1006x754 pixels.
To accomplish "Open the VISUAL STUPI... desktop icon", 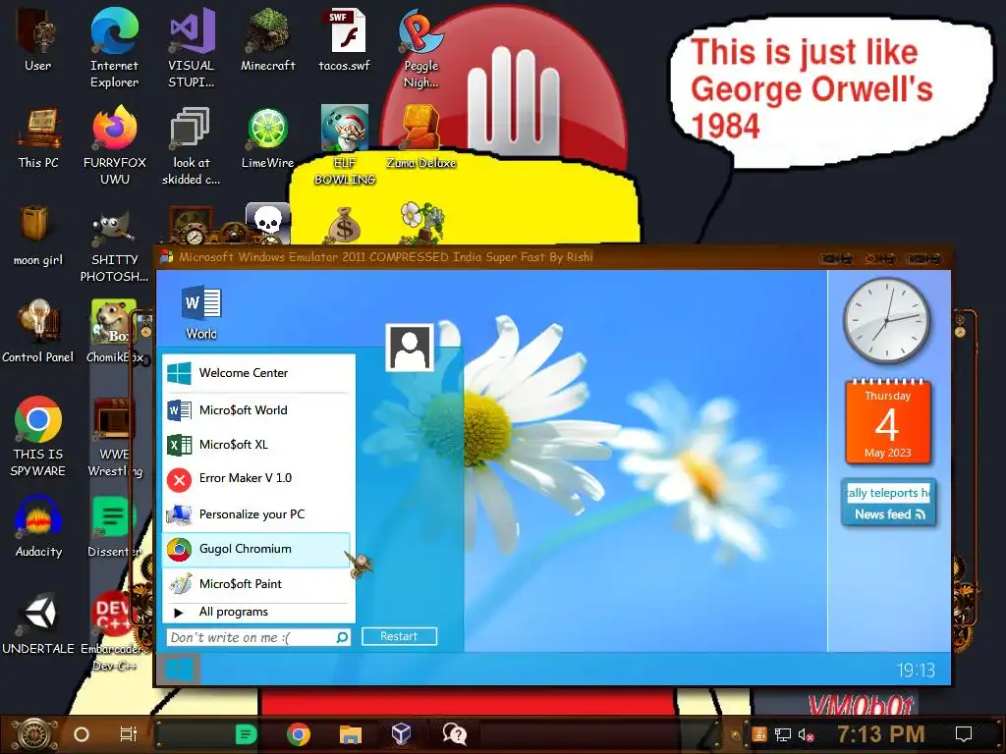I will tap(192, 46).
